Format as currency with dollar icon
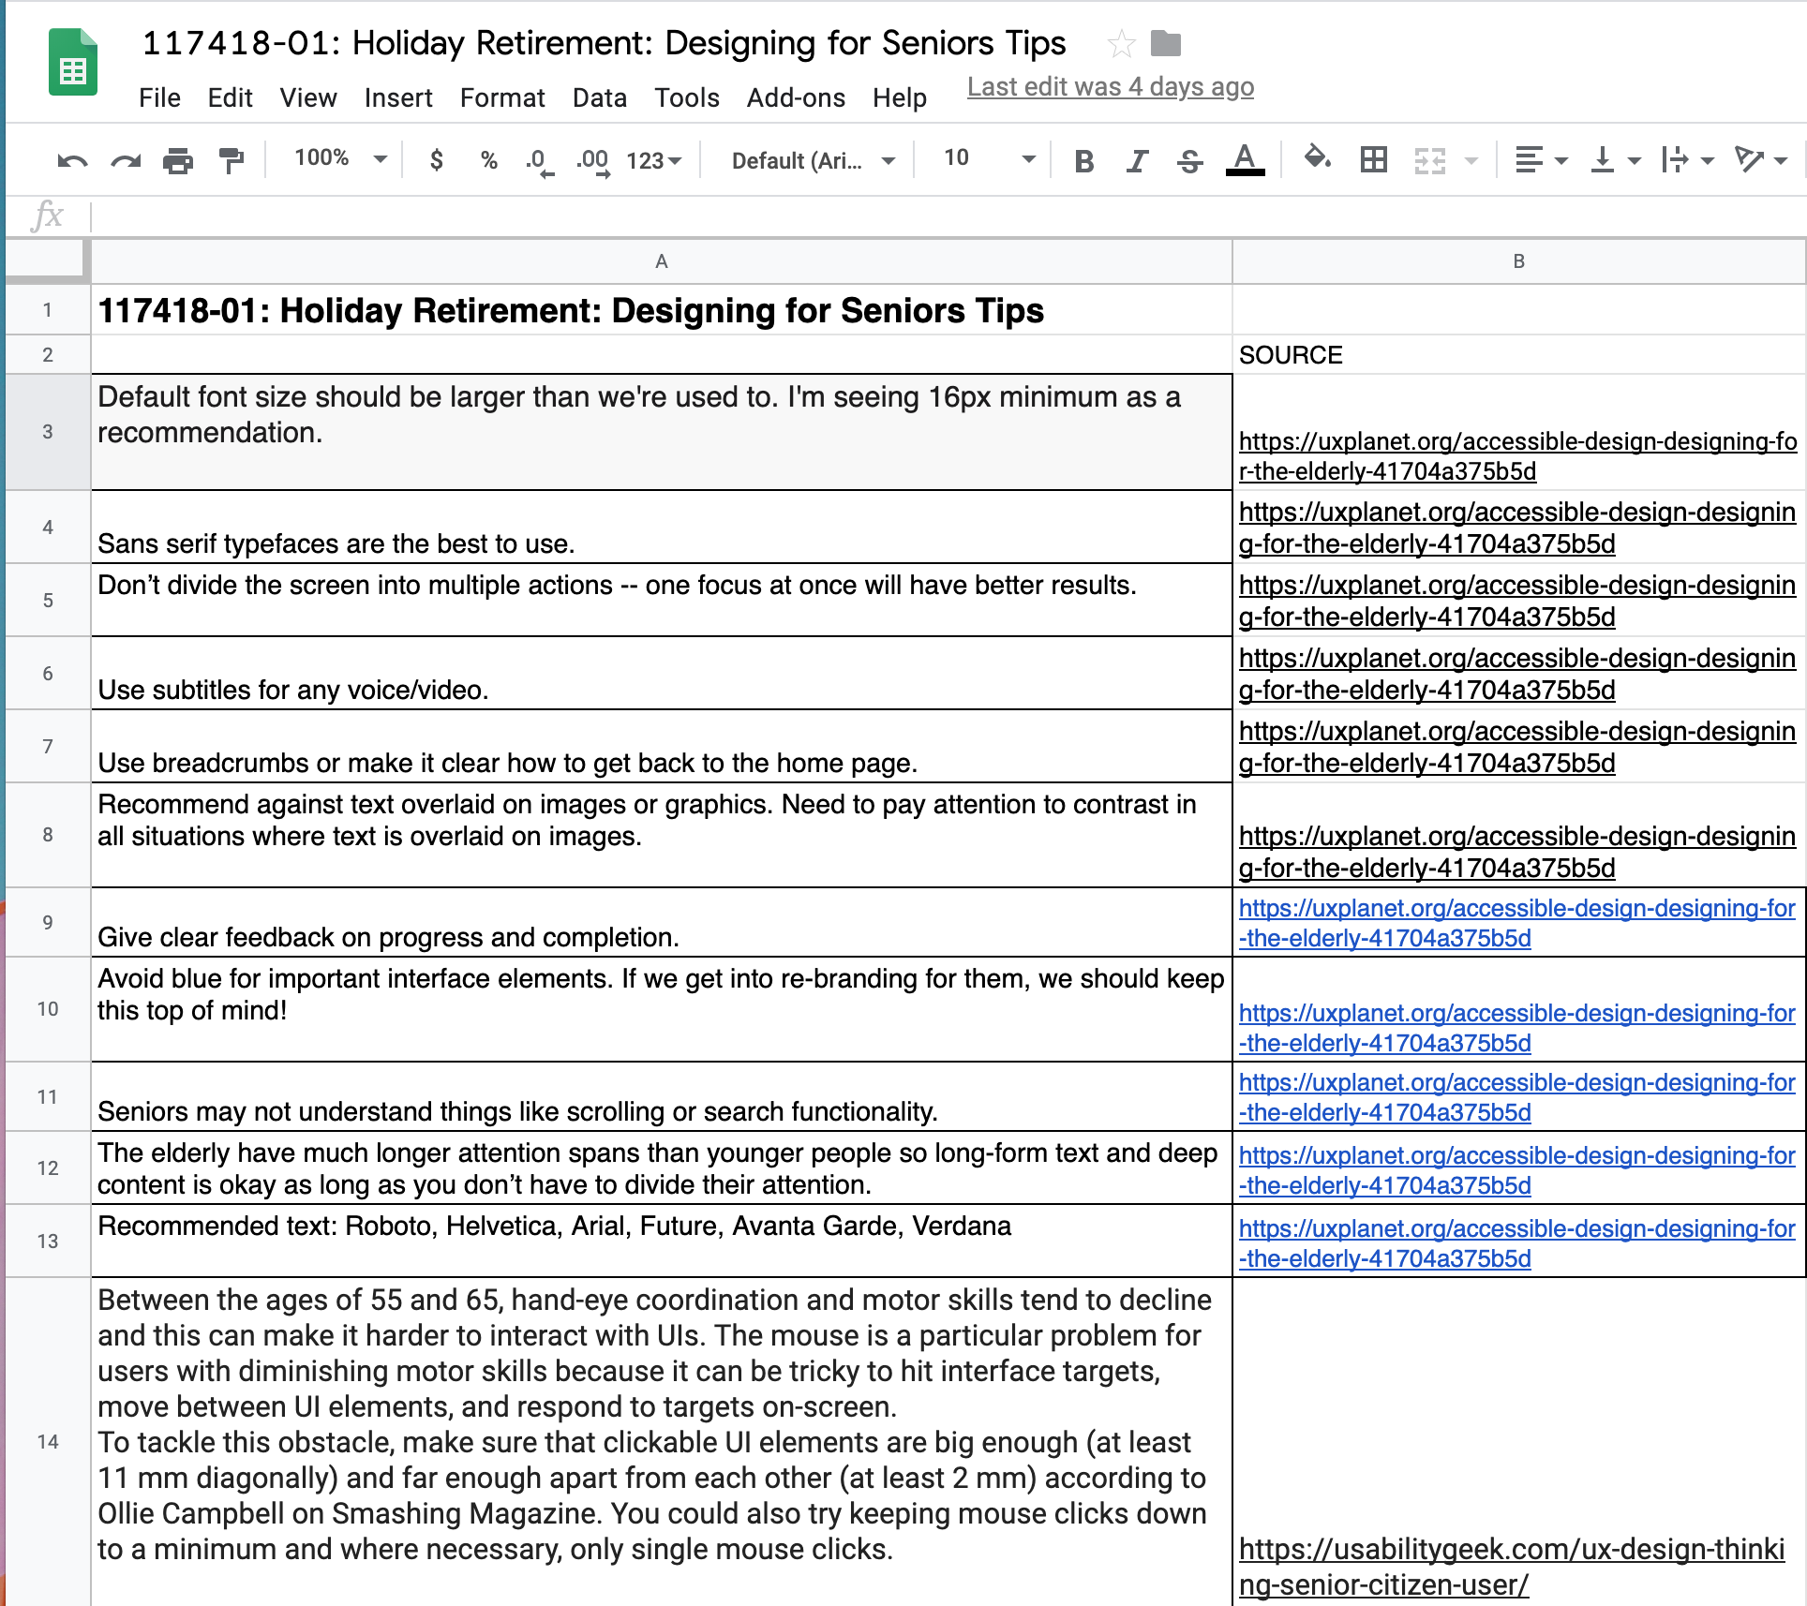 pyautogui.click(x=436, y=160)
